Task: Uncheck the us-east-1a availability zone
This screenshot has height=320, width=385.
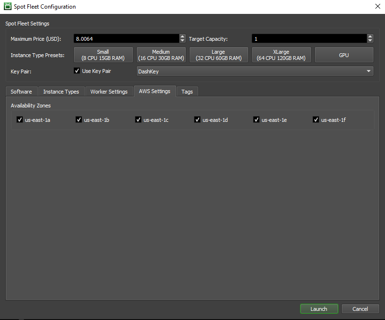Action: tap(20, 119)
